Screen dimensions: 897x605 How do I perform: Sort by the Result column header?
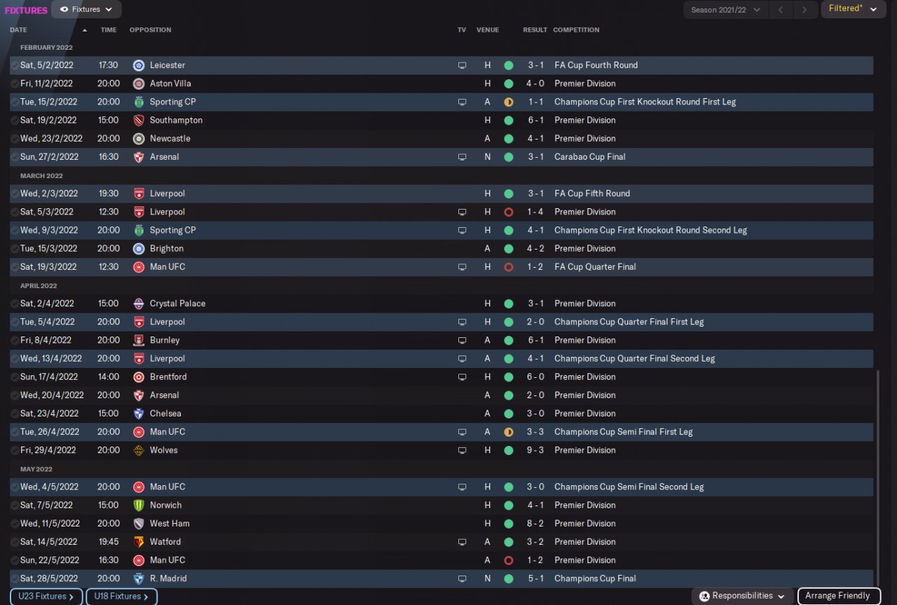click(x=535, y=30)
